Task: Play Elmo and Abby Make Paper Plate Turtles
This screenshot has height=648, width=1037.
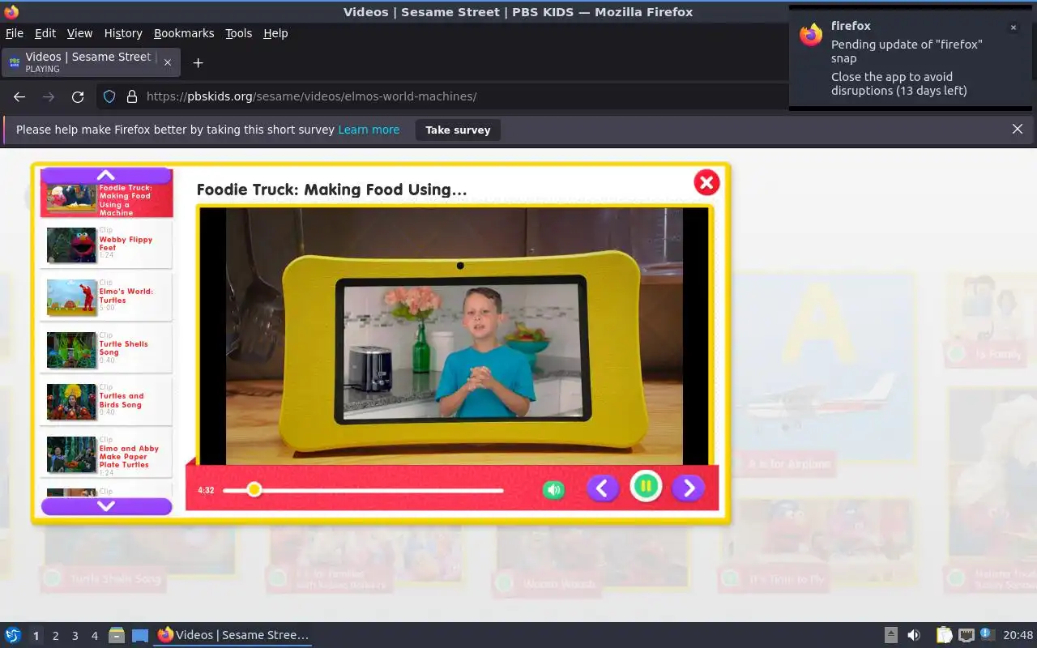Action: [107, 454]
